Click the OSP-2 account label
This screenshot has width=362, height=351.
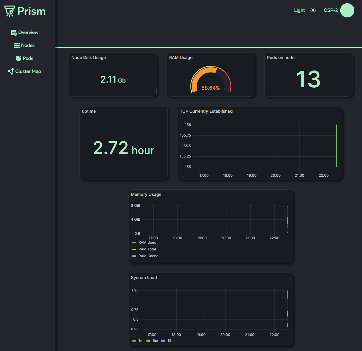pos(331,10)
